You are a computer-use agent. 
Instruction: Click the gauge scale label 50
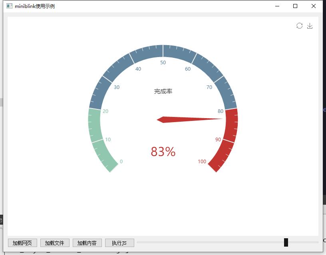(x=163, y=63)
